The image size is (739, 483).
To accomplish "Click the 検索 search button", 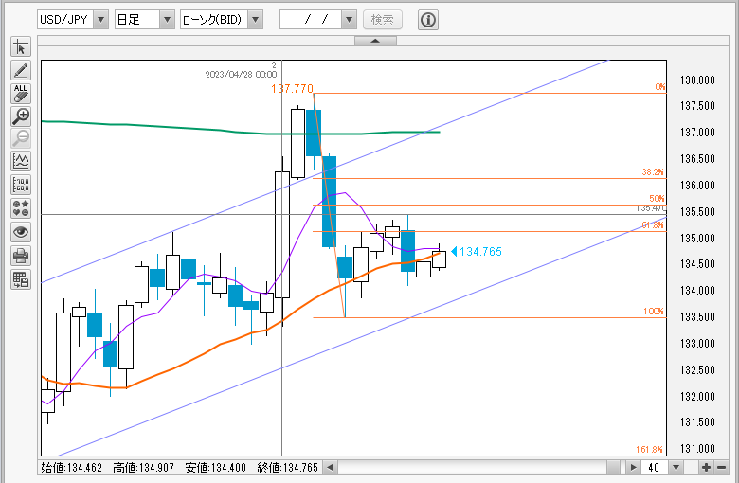I will tap(383, 20).
